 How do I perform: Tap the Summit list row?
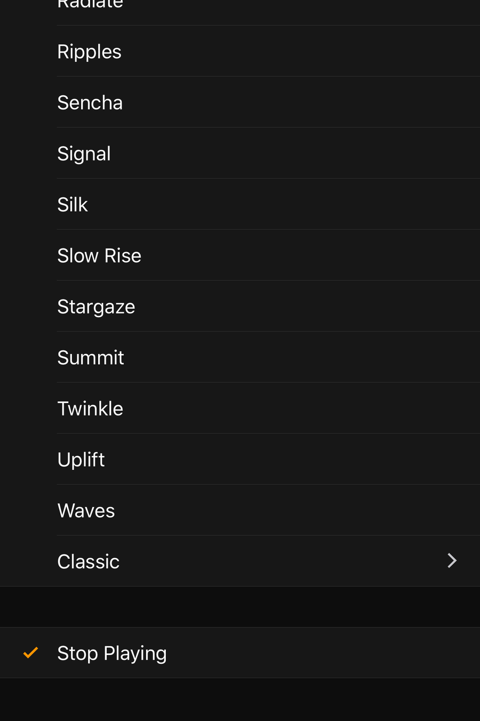240,357
